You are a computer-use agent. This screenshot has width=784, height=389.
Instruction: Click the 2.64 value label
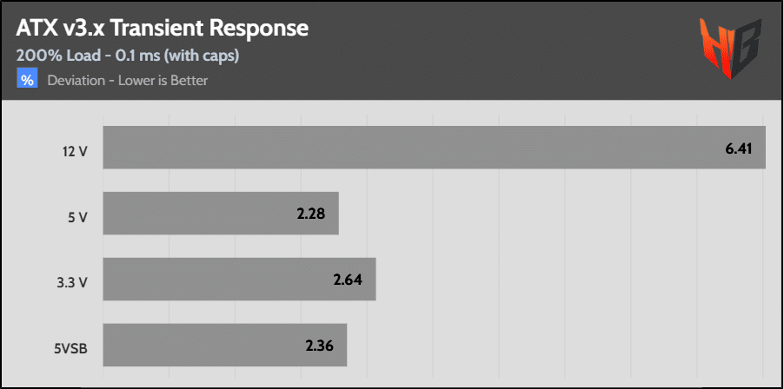(x=347, y=280)
